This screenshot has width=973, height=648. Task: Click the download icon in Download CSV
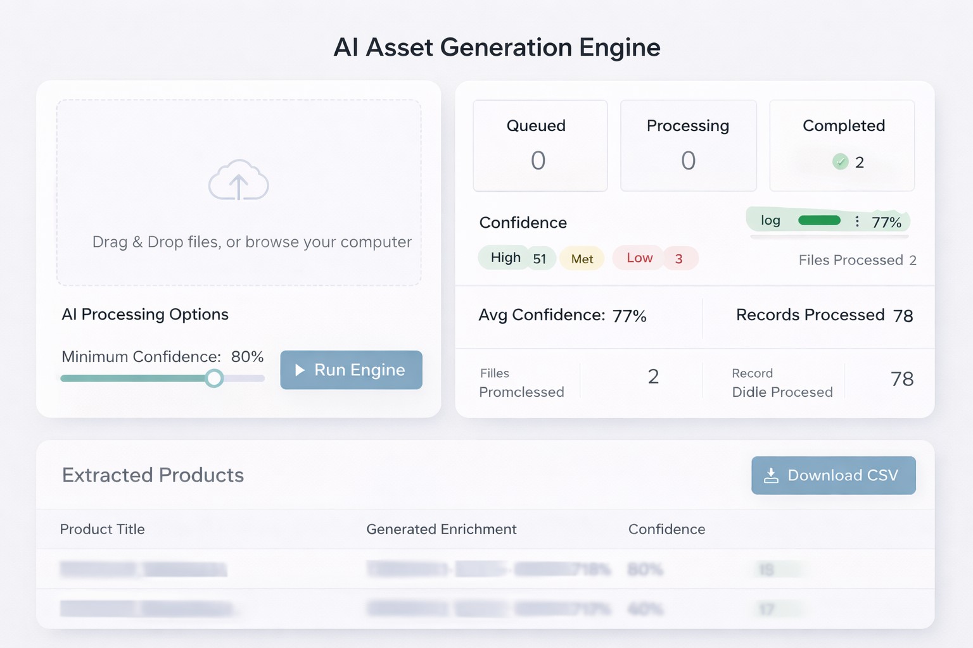click(772, 475)
